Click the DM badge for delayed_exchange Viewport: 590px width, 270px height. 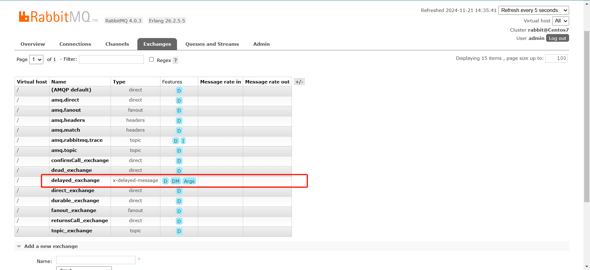[176, 181]
